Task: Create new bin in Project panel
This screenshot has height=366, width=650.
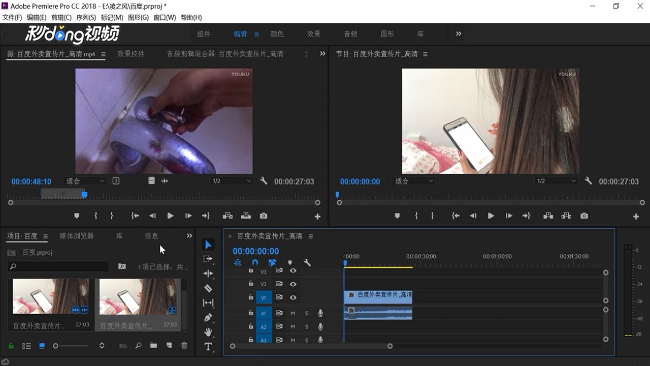Action: 153,346
